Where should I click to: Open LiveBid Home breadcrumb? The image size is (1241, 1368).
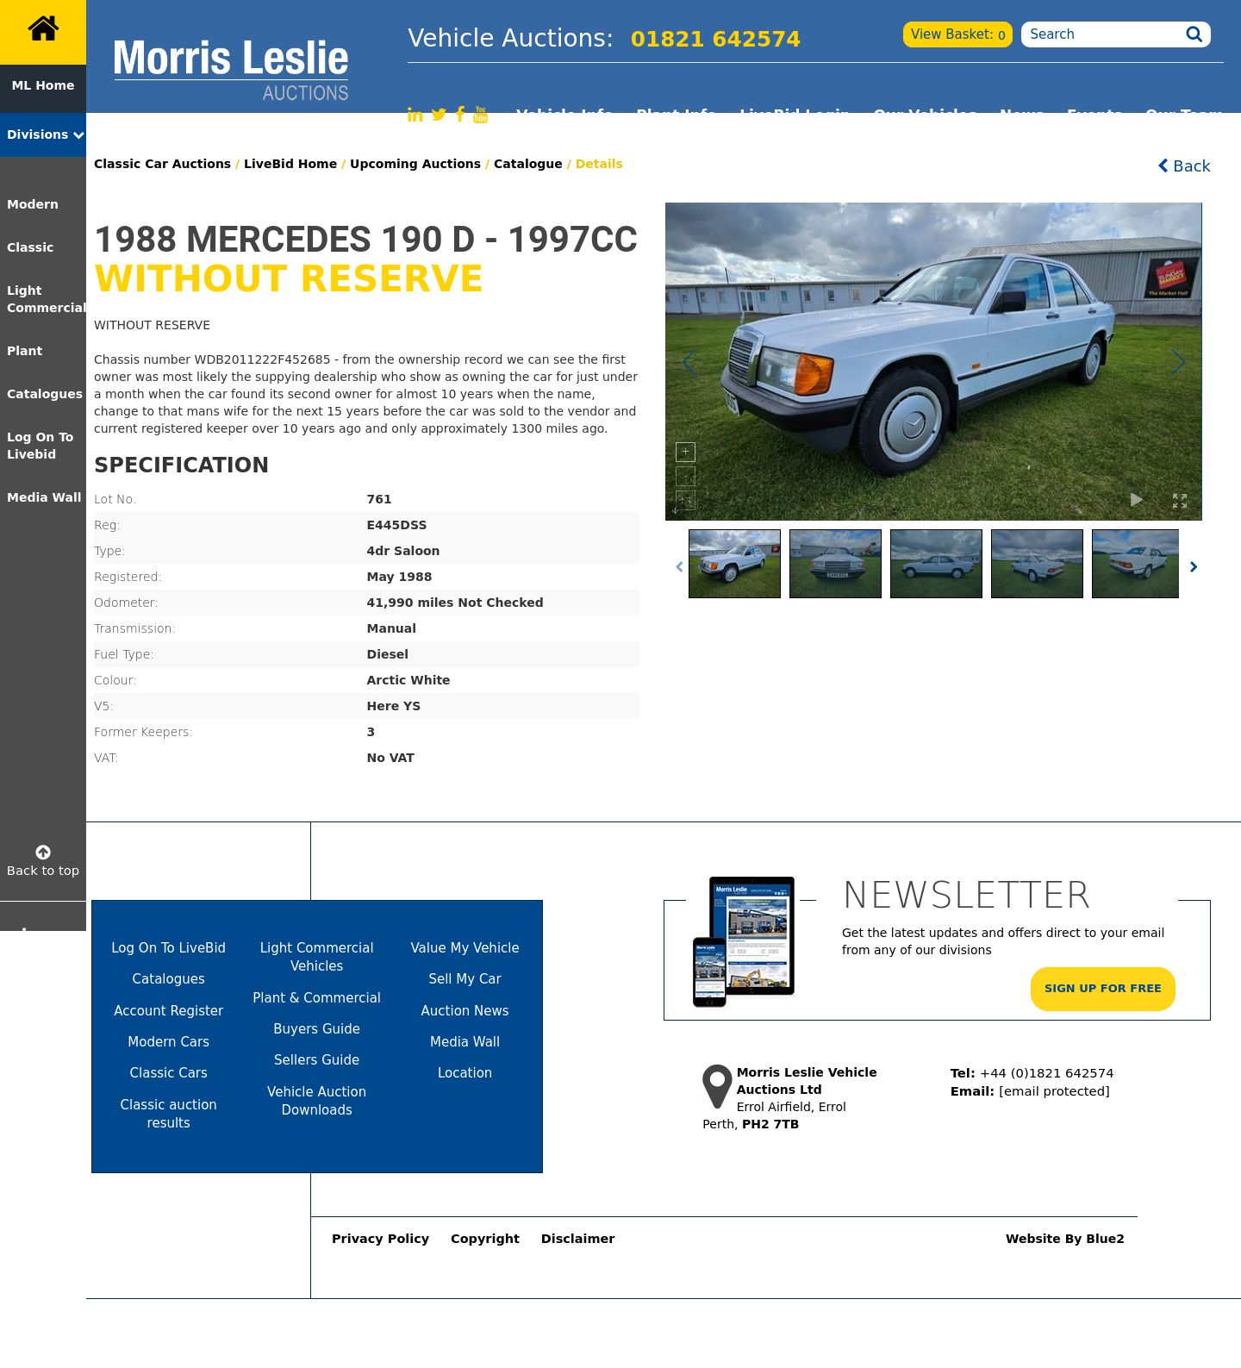[290, 164]
